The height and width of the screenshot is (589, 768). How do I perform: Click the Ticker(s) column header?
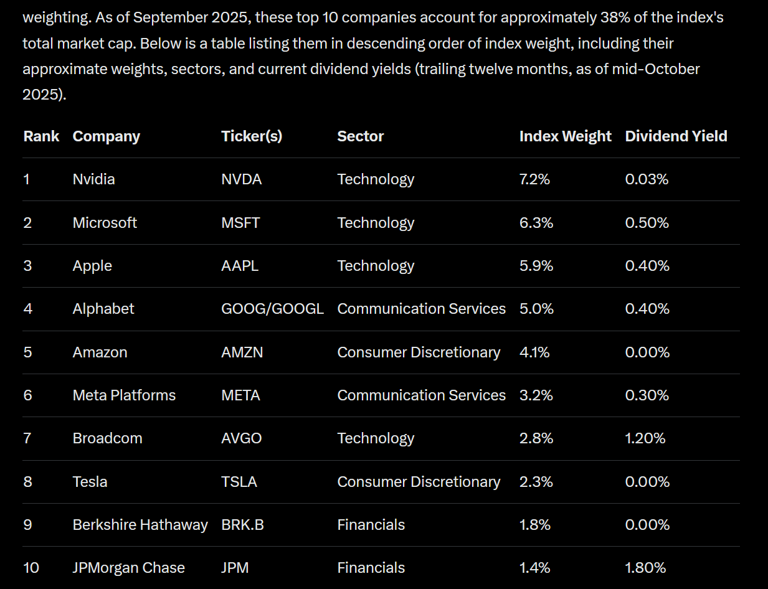click(x=252, y=136)
